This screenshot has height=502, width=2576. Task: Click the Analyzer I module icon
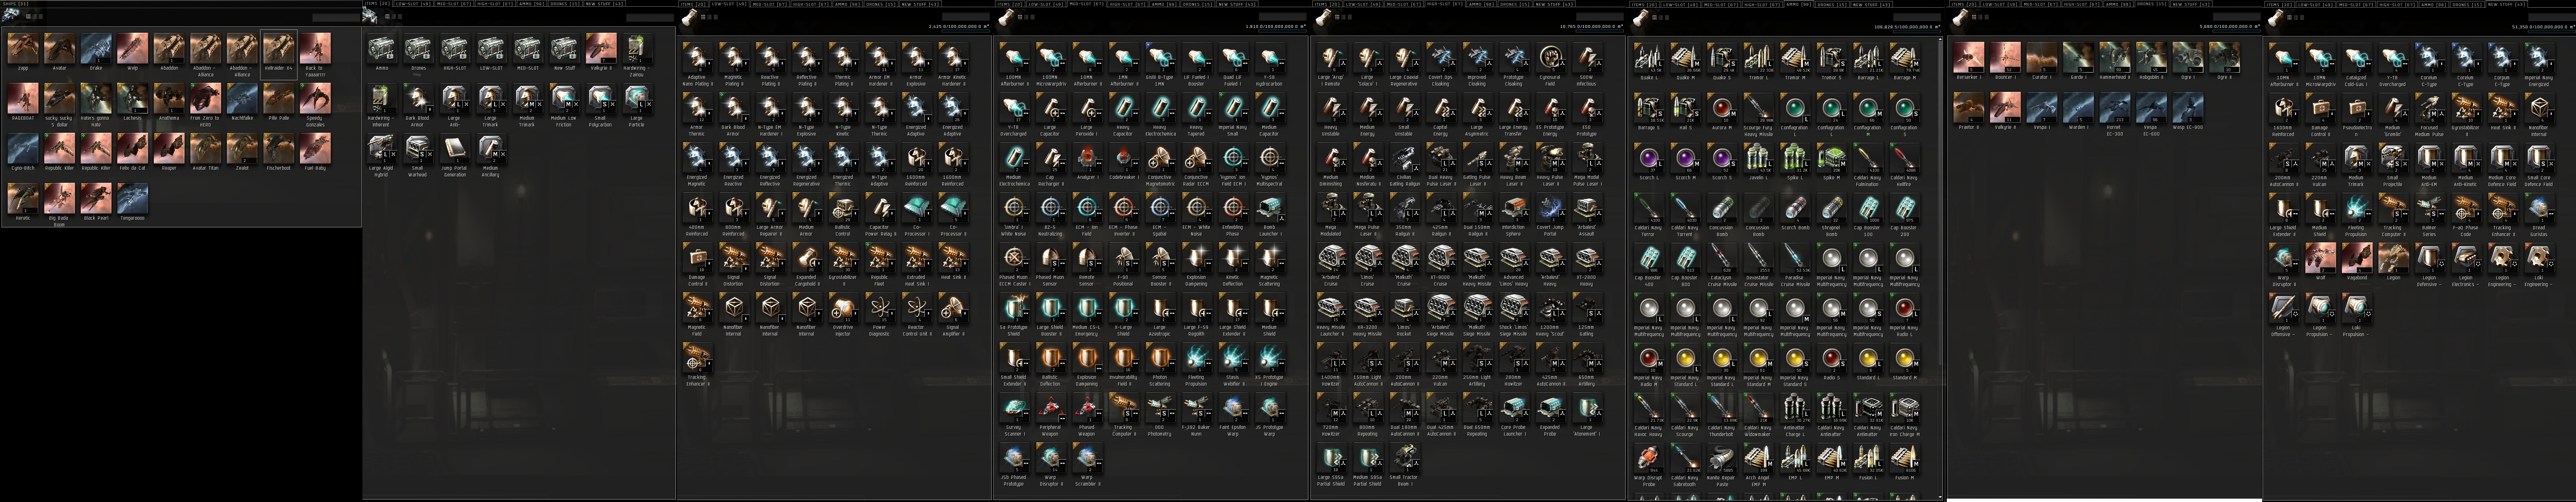pos(1087,158)
